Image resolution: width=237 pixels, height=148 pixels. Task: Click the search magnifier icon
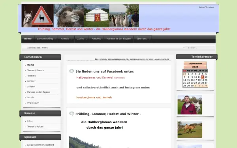coord(184,48)
